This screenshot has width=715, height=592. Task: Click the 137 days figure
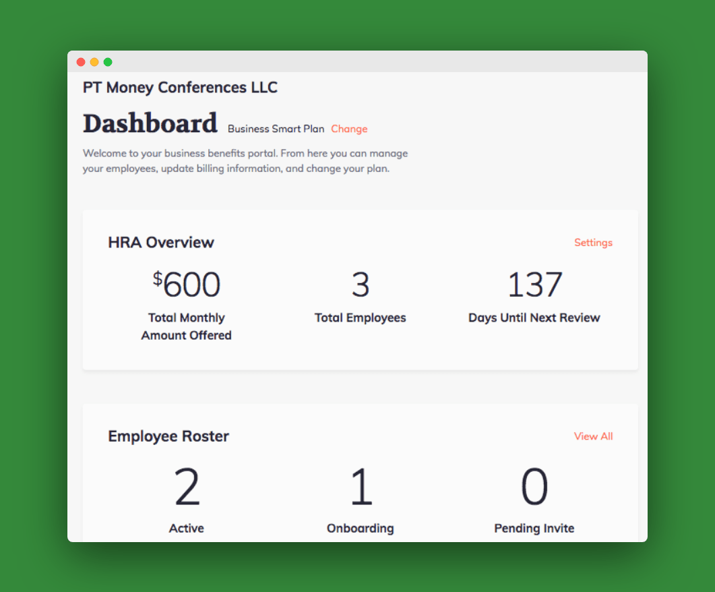(534, 285)
